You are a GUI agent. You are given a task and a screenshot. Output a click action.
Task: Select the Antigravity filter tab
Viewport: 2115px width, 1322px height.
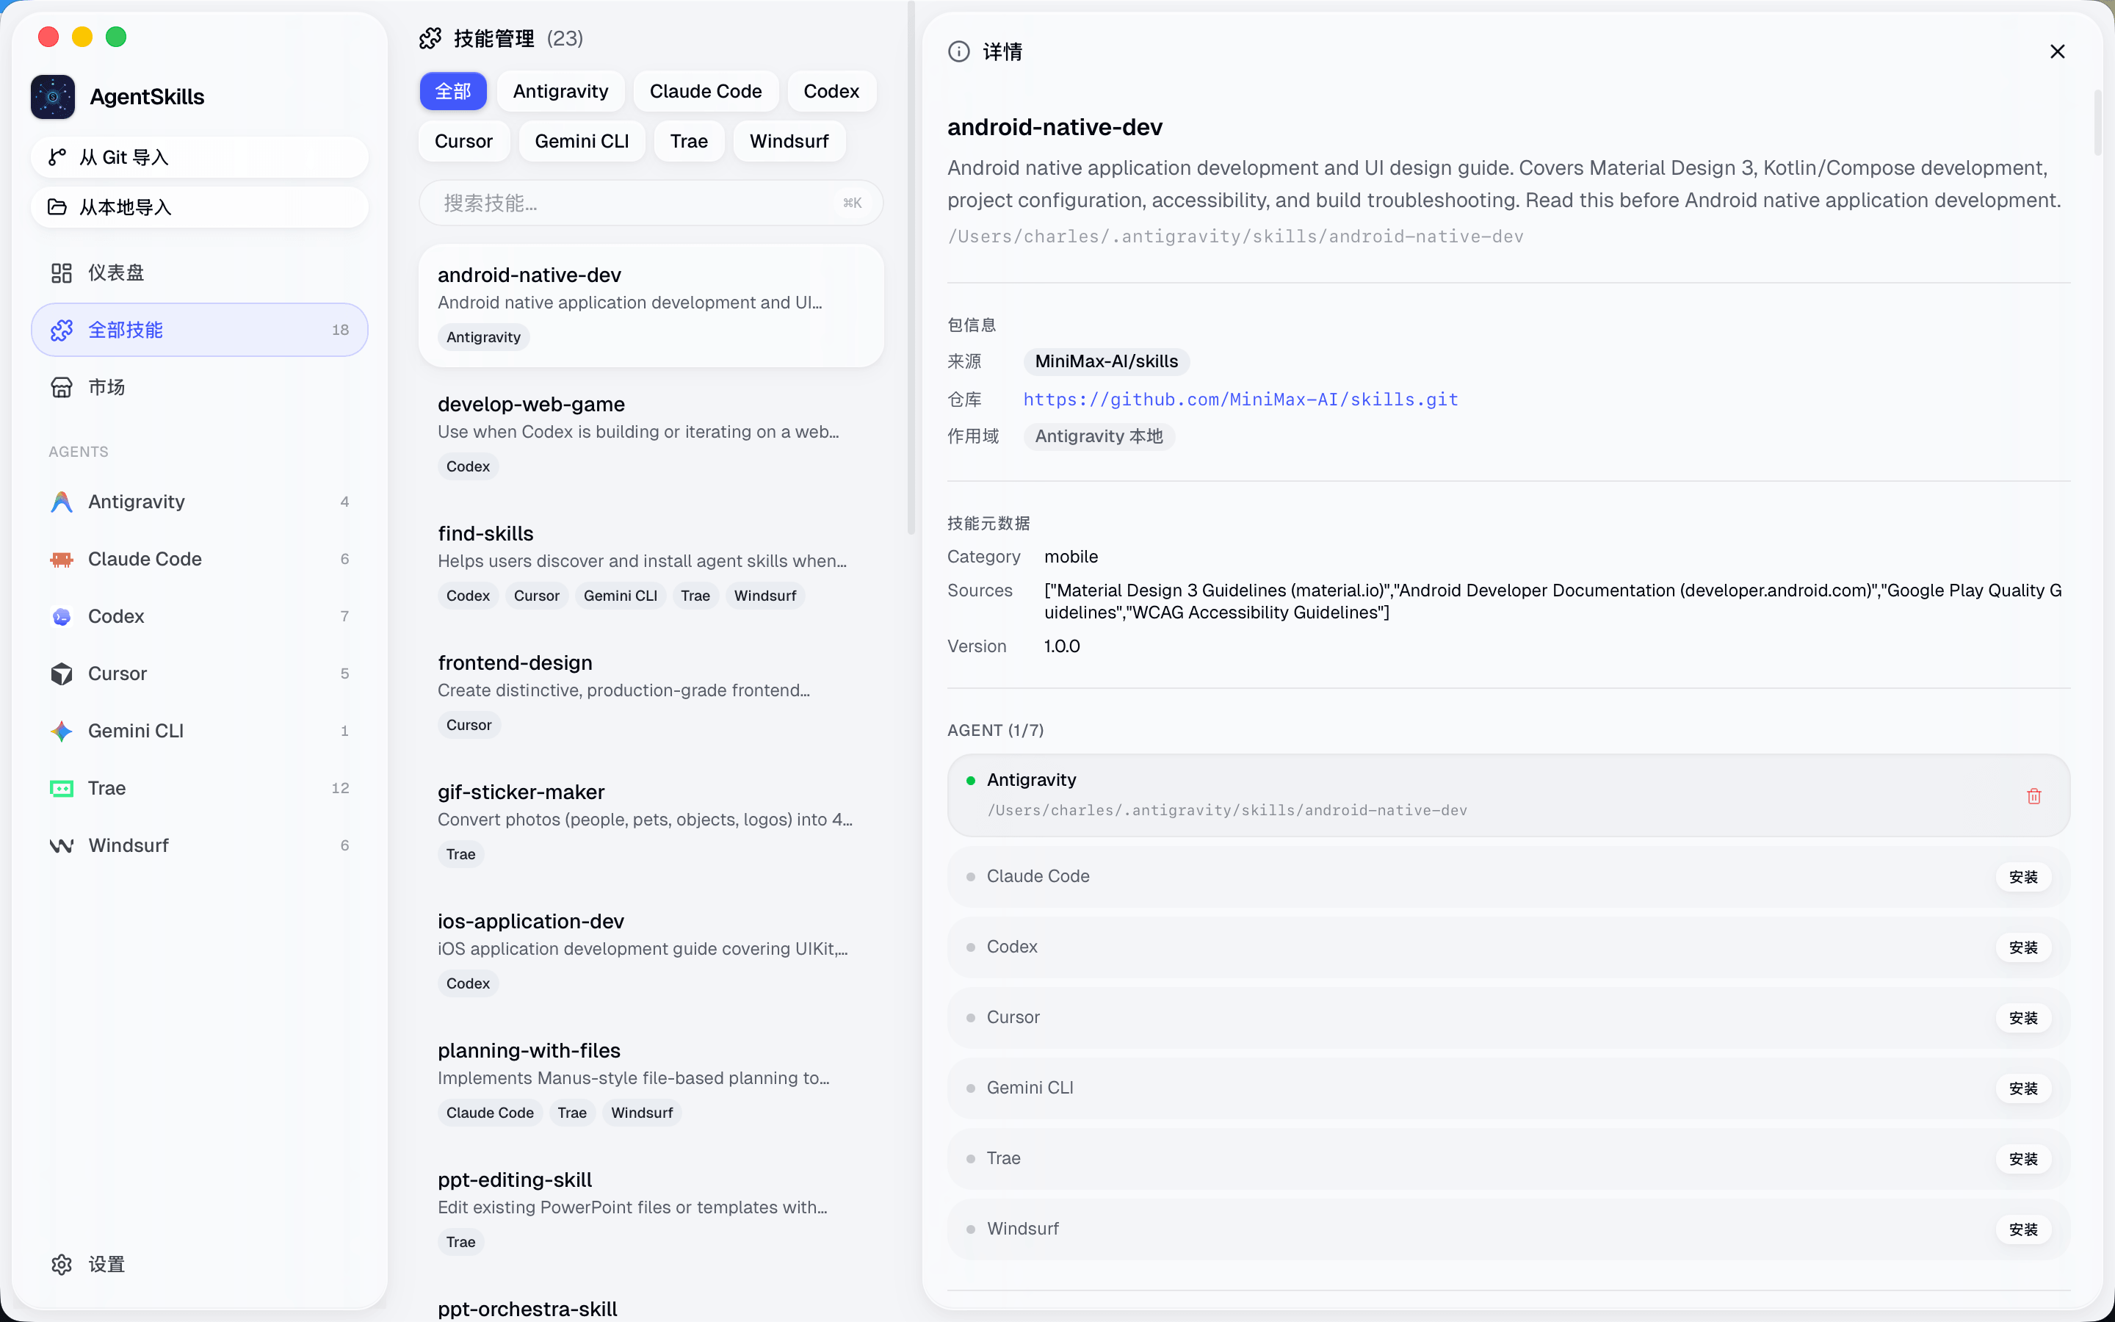[560, 91]
